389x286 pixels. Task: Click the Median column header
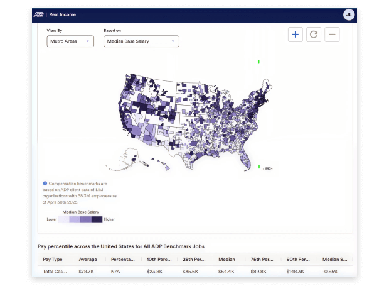(x=226, y=259)
